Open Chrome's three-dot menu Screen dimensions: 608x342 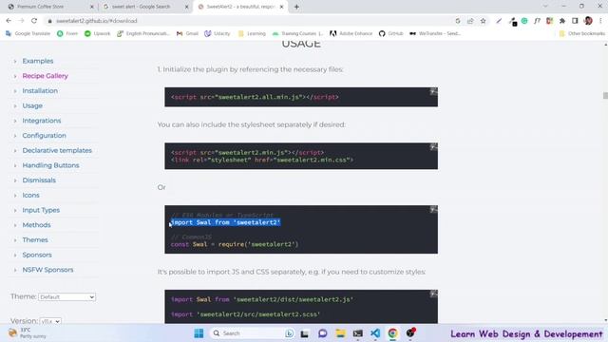600,21
